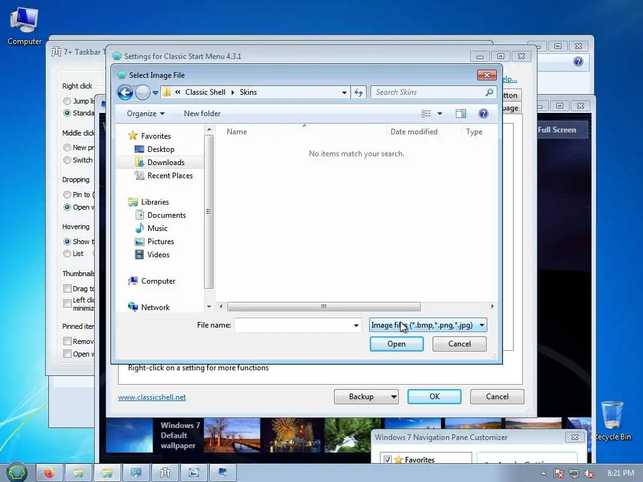Expand the File name dropdown arrow

coord(356,326)
